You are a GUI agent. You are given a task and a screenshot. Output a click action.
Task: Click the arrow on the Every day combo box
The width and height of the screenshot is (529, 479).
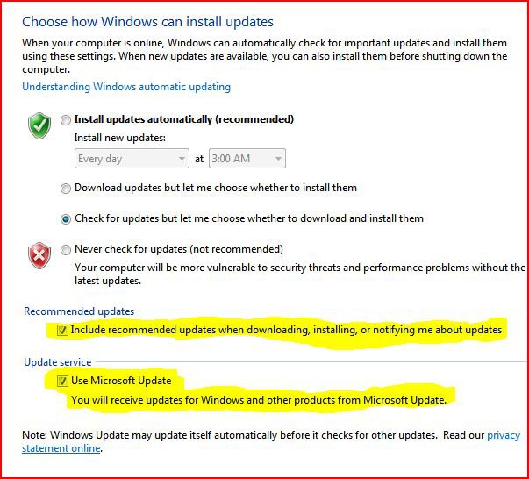coord(182,158)
